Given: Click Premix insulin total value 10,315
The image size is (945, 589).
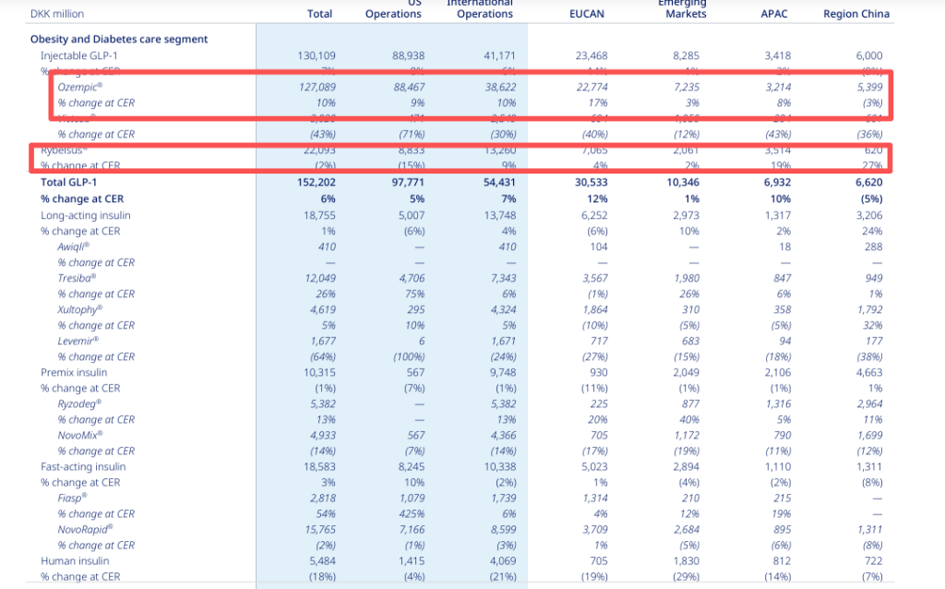Looking at the screenshot, I should click(x=319, y=373).
